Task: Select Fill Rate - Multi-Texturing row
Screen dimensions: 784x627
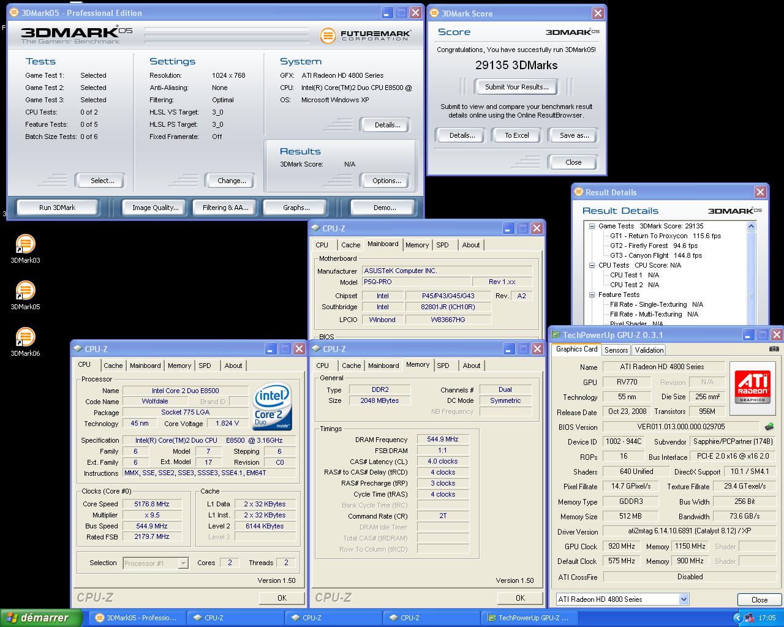Action: coord(654,314)
